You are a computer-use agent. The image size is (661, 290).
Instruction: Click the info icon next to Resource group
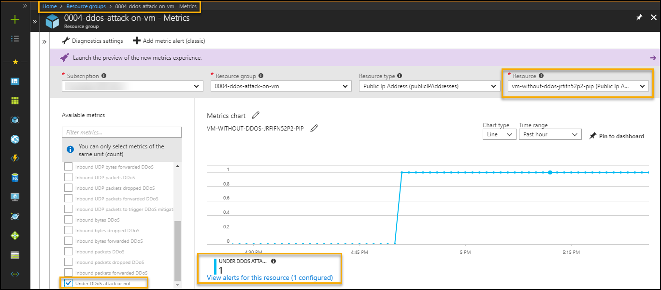tap(261, 76)
